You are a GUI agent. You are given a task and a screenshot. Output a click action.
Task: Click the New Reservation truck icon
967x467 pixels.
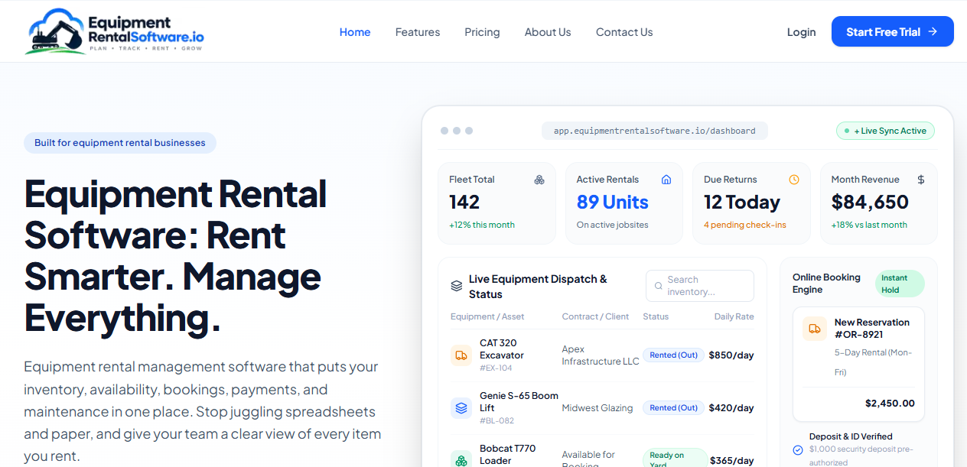pos(815,329)
